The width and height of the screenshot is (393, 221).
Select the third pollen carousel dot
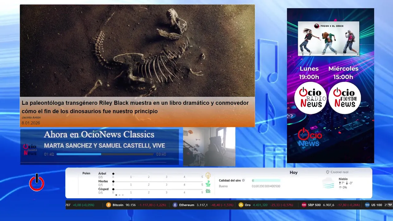(123, 195)
